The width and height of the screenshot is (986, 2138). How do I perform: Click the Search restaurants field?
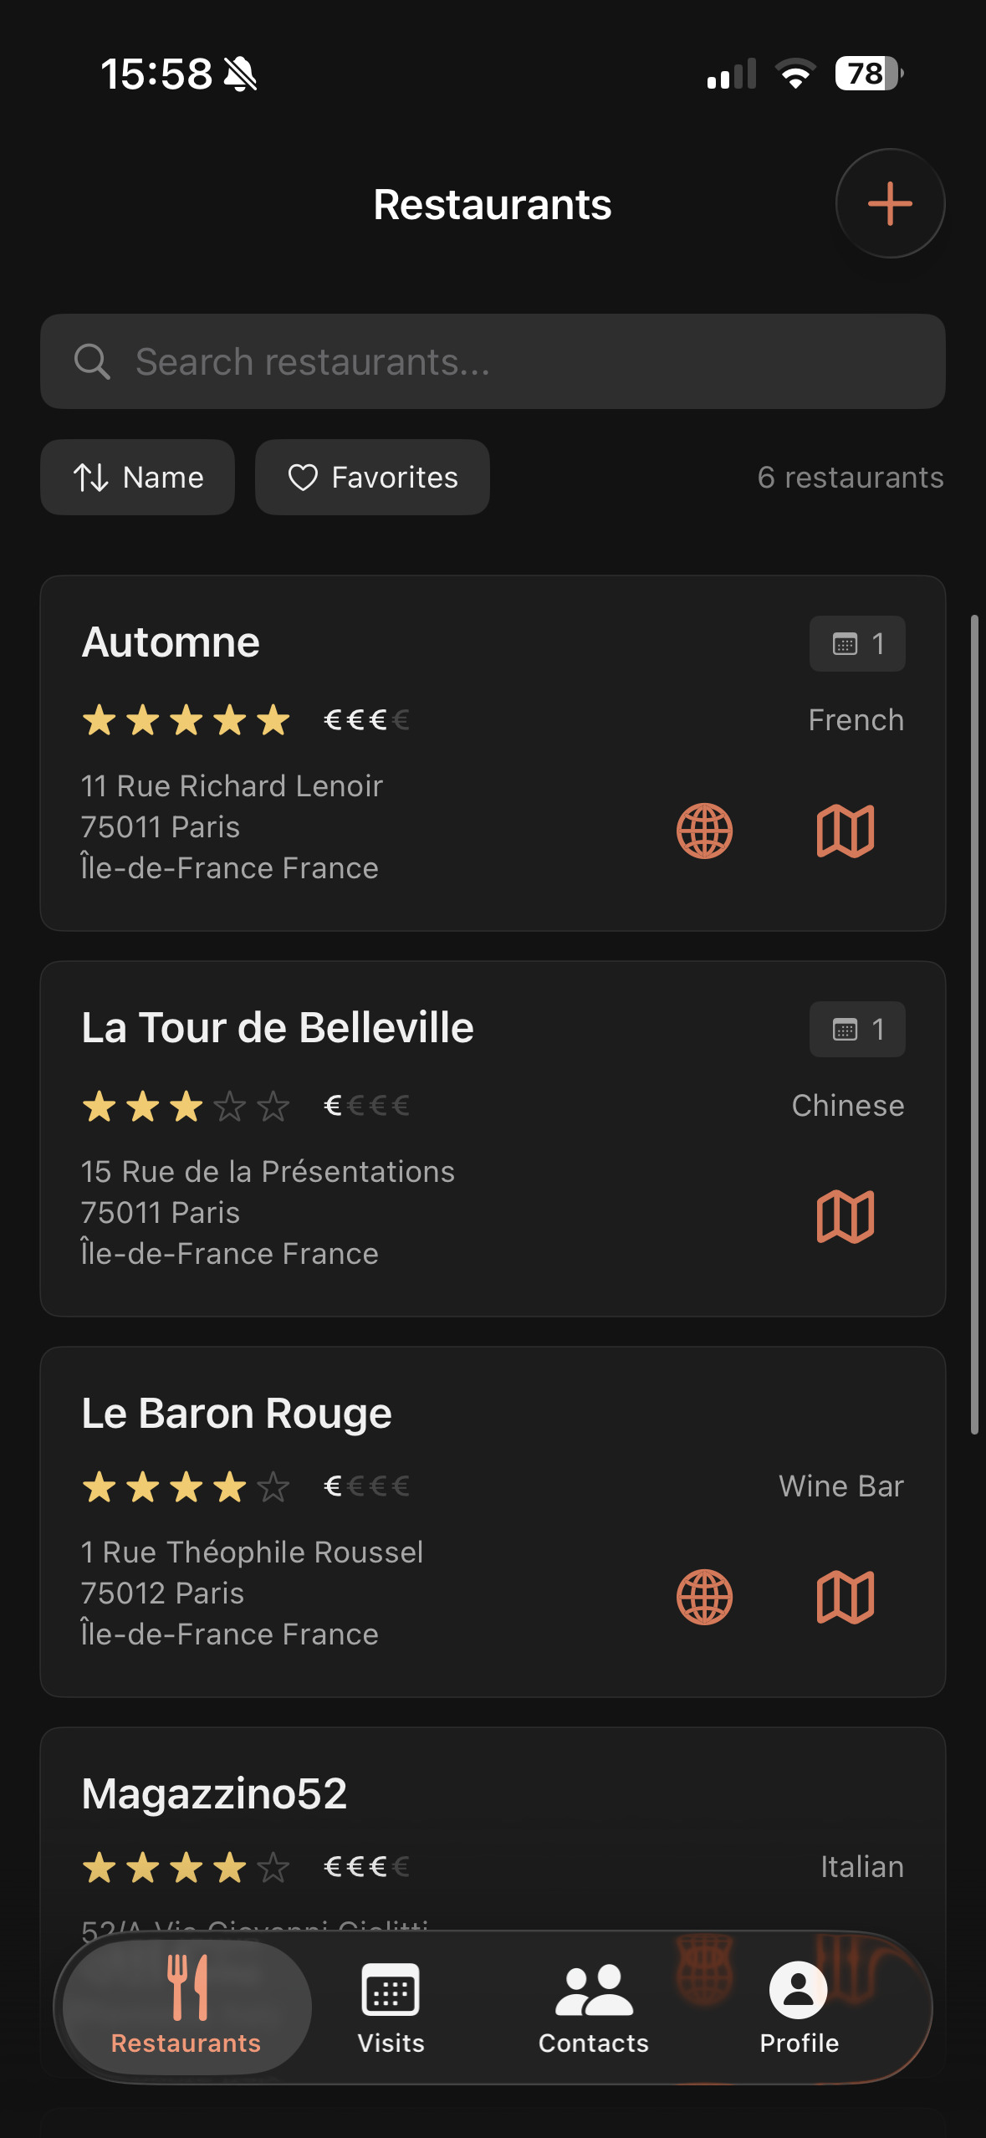493,361
